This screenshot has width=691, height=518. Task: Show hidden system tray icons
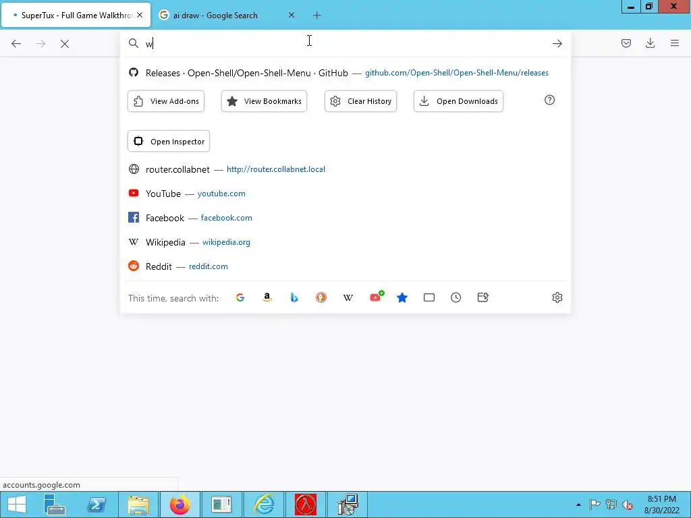[578, 505]
